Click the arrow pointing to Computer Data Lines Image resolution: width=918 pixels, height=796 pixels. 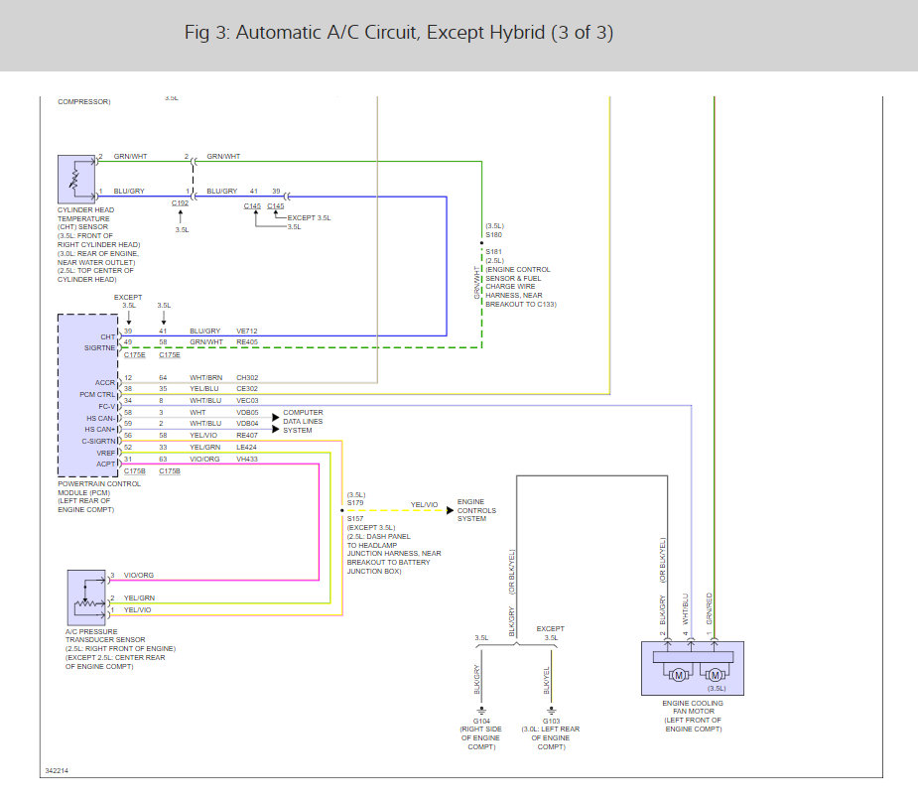pos(275,418)
